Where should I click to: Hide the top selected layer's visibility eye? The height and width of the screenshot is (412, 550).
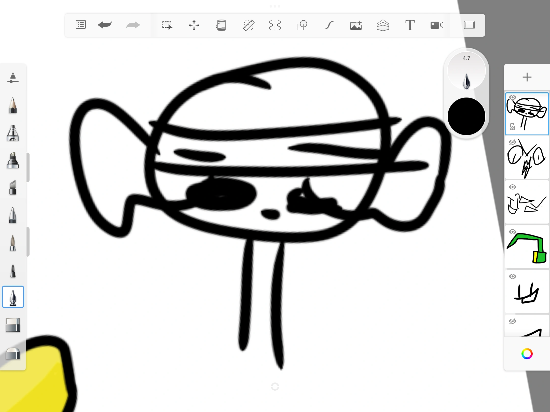[x=512, y=98]
